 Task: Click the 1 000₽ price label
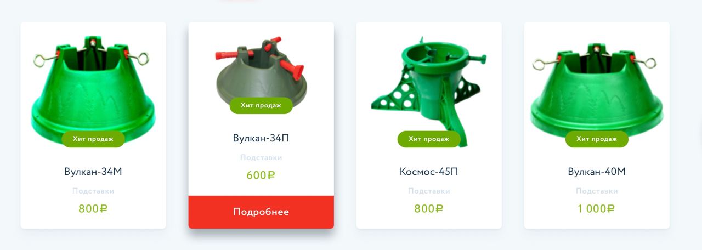coord(597,209)
